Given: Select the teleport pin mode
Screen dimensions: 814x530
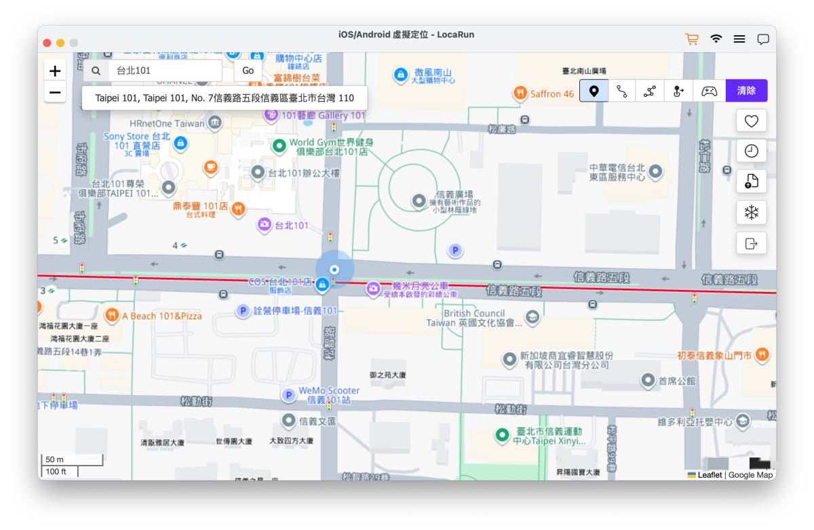Looking at the screenshot, I should (594, 90).
